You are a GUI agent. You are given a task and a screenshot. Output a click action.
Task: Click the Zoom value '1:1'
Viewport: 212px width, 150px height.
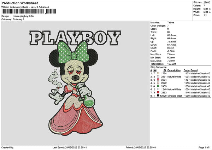205,15
